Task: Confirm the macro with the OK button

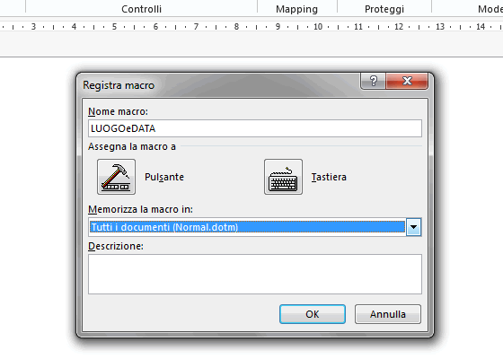Action: click(313, 314)
